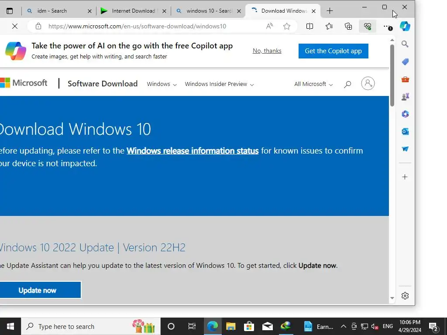Close the idm - Search tab
Image resolution: width=447 pixels, height=335 pixels.
(89, 11)
